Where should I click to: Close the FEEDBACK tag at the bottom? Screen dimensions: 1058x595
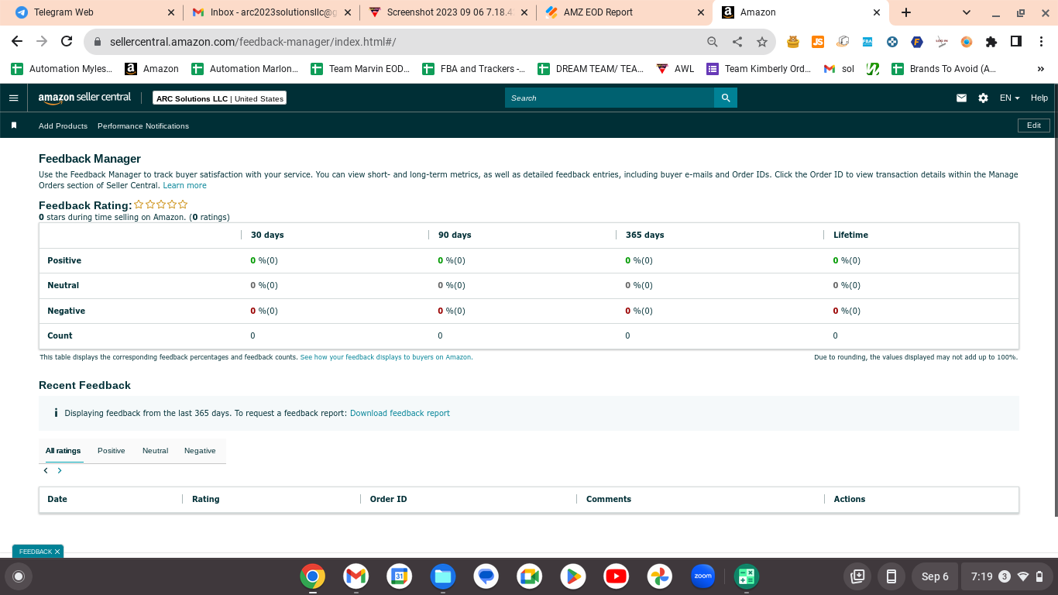tap(57, 552)
